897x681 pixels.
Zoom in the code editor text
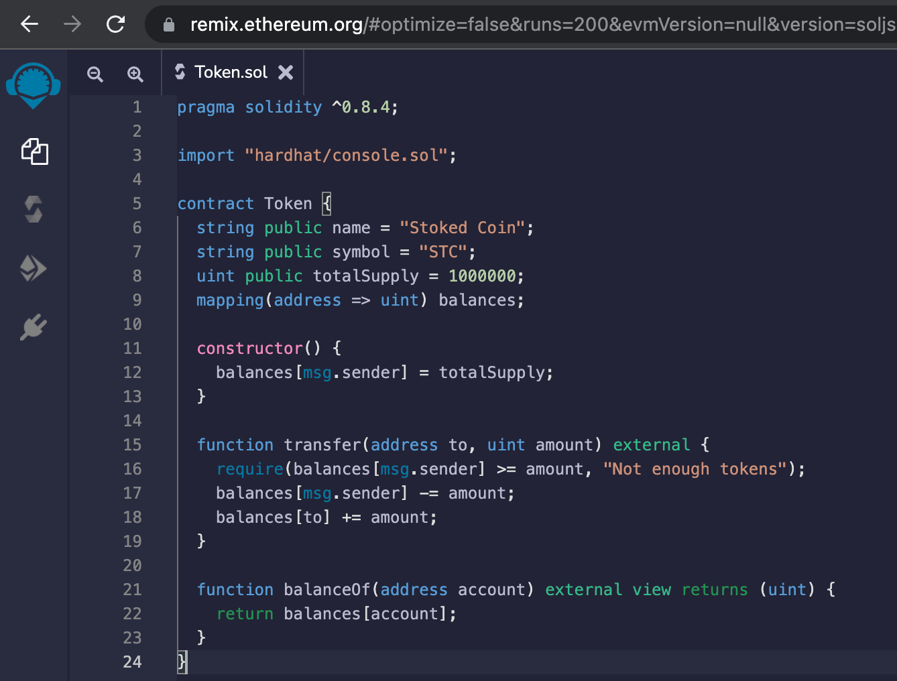(x=135, y=74)
